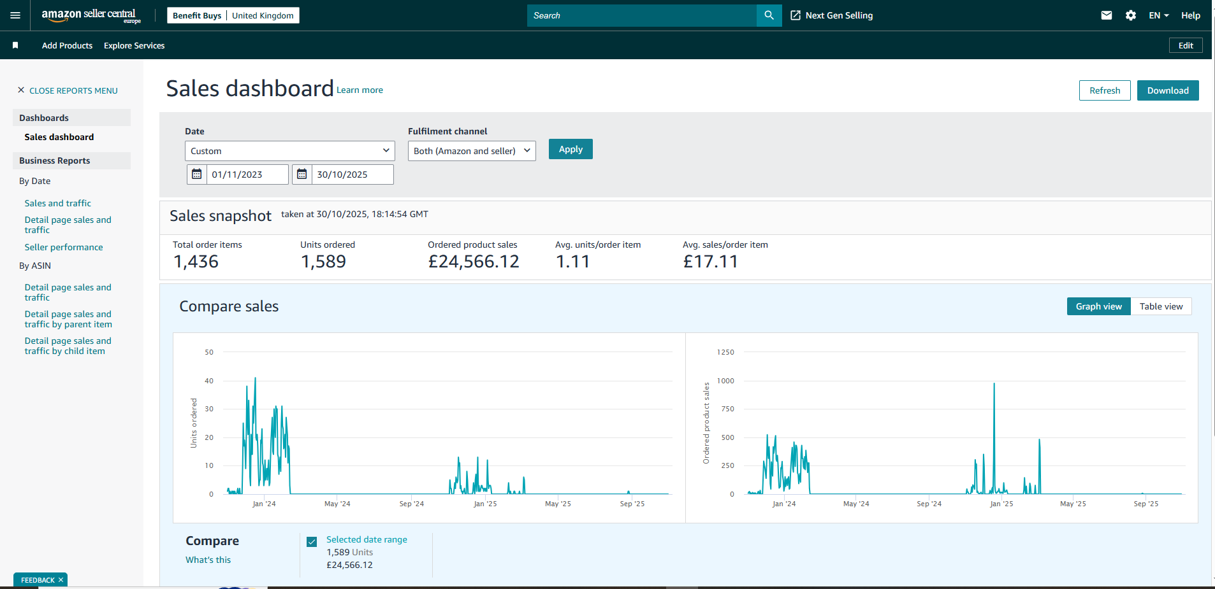Open the Fulfilment channel dropdown
The height and width of the screenshot is (589, 1215).
pyautogui.click(x=472, y=151)
